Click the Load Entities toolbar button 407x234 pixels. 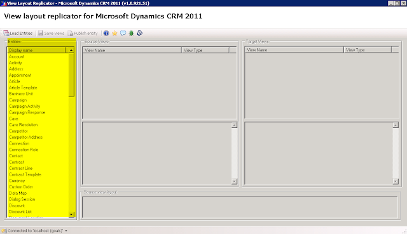[18, 34]
